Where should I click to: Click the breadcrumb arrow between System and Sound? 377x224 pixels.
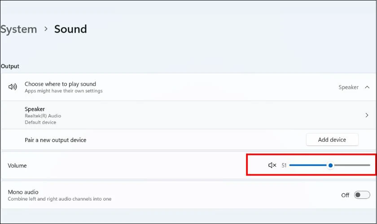pos(46,29)
